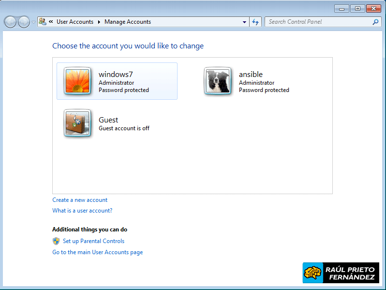Viewport: 386px width, 290px height.
Task: Click the Forward navigation arrow button
Action: tap(24, 22)
